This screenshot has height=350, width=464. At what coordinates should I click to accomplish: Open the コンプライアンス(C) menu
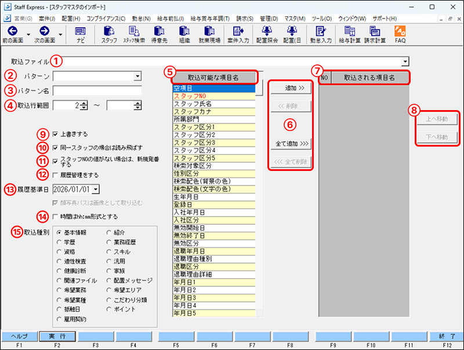tap(106, 19)
